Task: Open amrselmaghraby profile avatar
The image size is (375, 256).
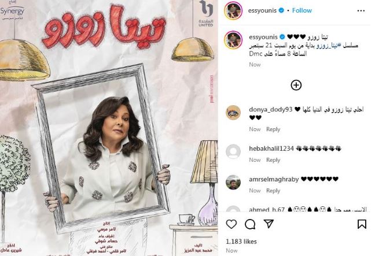Action: pos(233,182)
